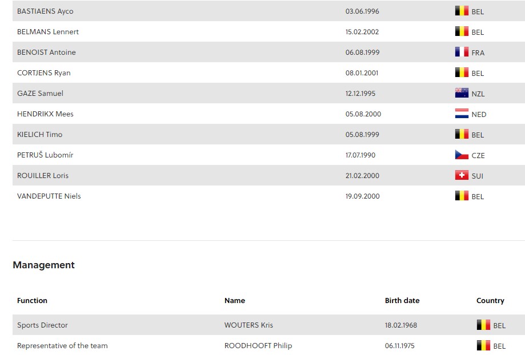Click the Dutch flag for HENDRIKX Mees
The height and width of the screenshot is (355, 525).
tap(462, 114)
